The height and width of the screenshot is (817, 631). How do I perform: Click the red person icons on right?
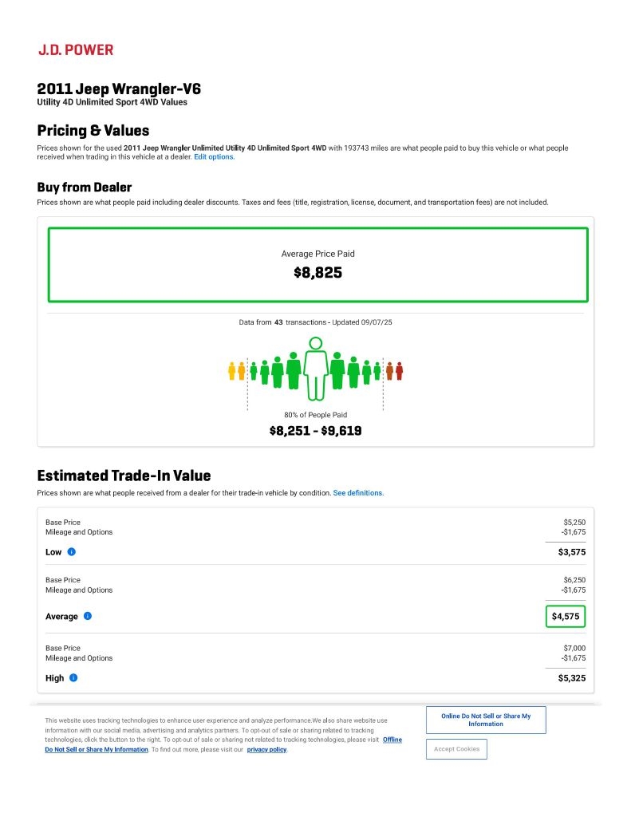click(394, 371)
